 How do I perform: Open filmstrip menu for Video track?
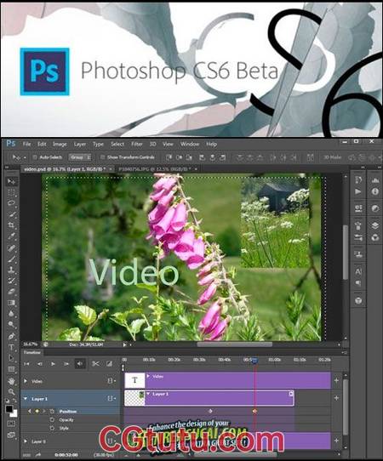tap(111, 381)
